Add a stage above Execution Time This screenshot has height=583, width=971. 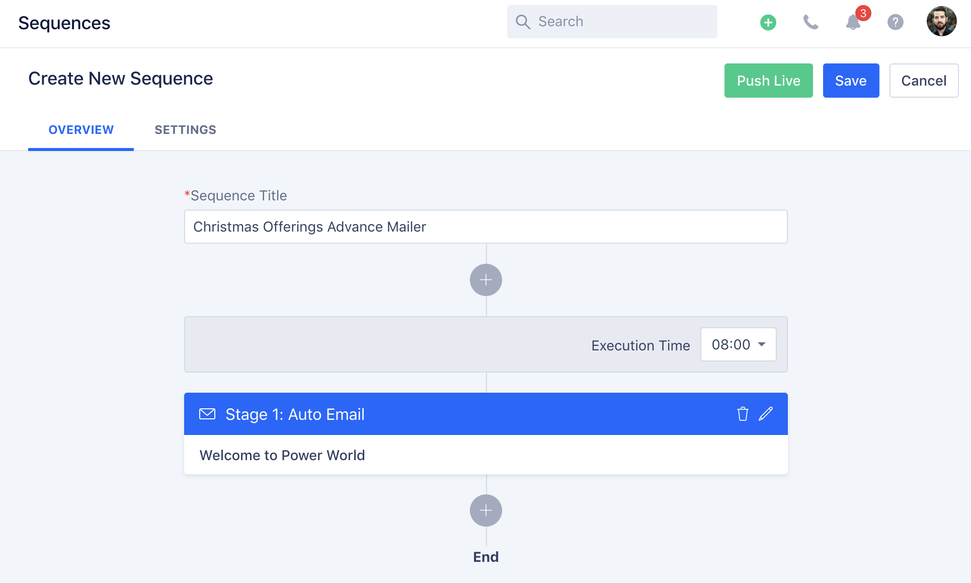[x=486, y=280]
